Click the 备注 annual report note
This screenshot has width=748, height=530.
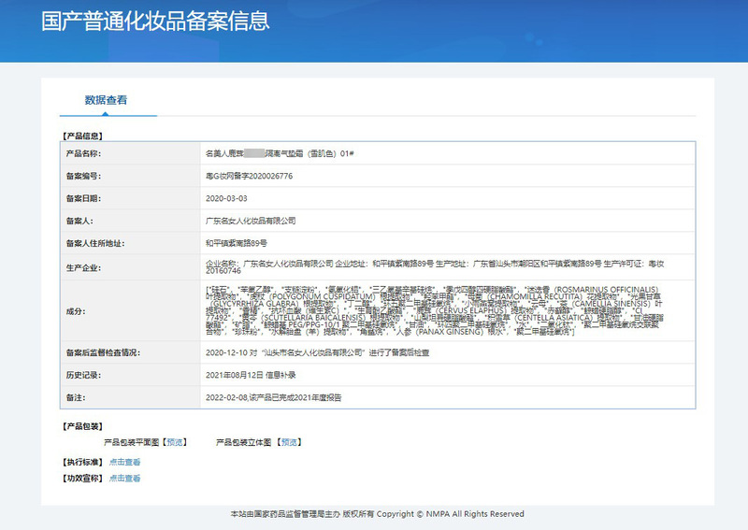pyautogui.click(x=273, y=397)
